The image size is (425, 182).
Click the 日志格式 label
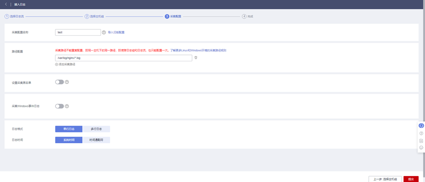pyautogui.click(x=17, y=129)
